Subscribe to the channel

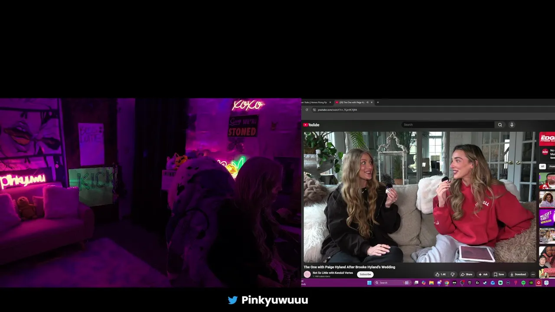coord(365,274)
